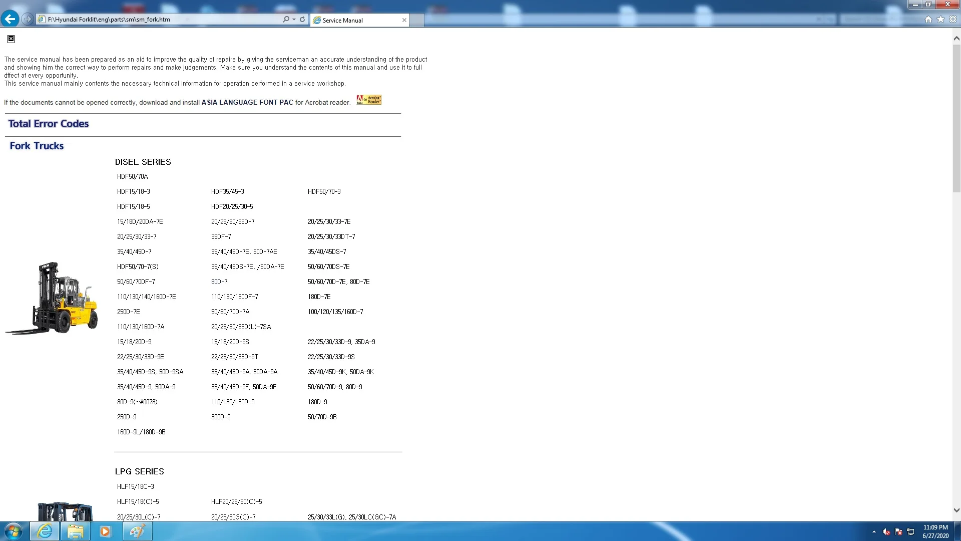
Task: Open the 110/130/140/160D-7E manual link
Action: click(147, 297)
